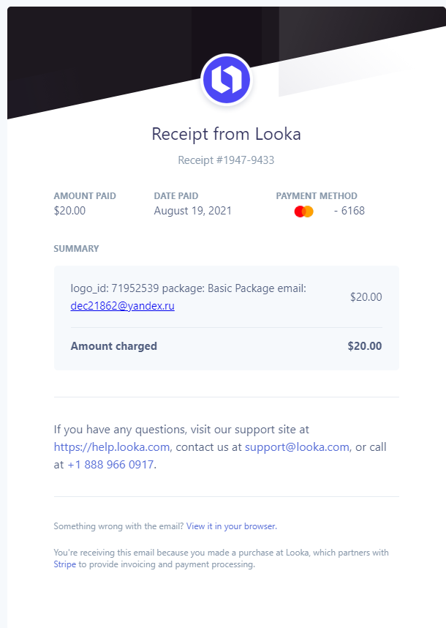Click the SUMMARY section heading
The image size is (446, 628).
point(76,249)
